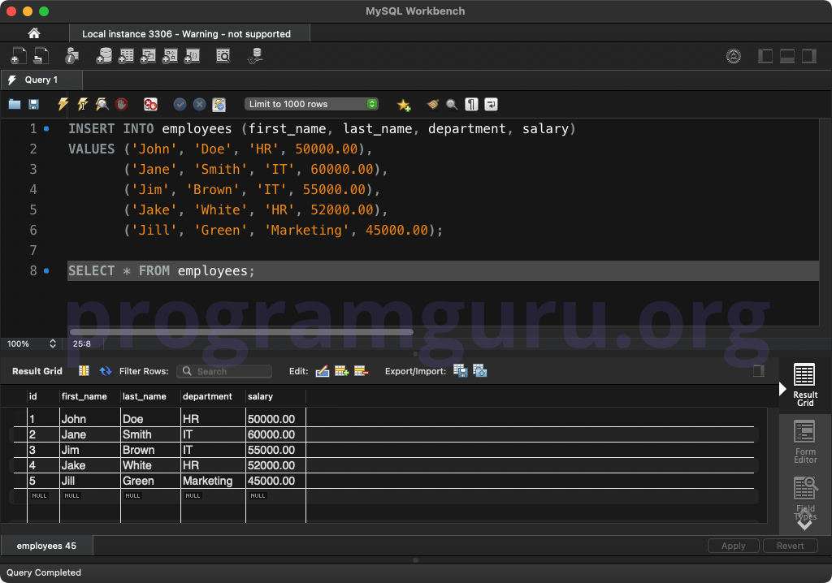Run Explain on current statement

tap(102, 104)
